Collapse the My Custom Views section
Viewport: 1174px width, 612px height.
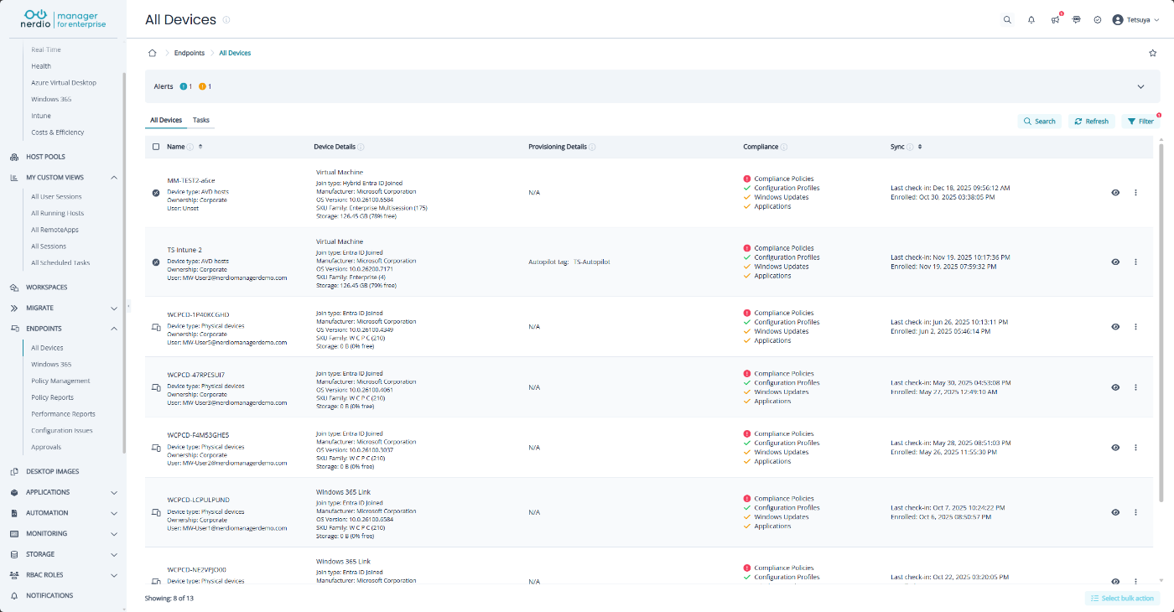[114, 178]
